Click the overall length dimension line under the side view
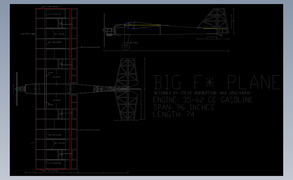 click(x=166, y=51)
